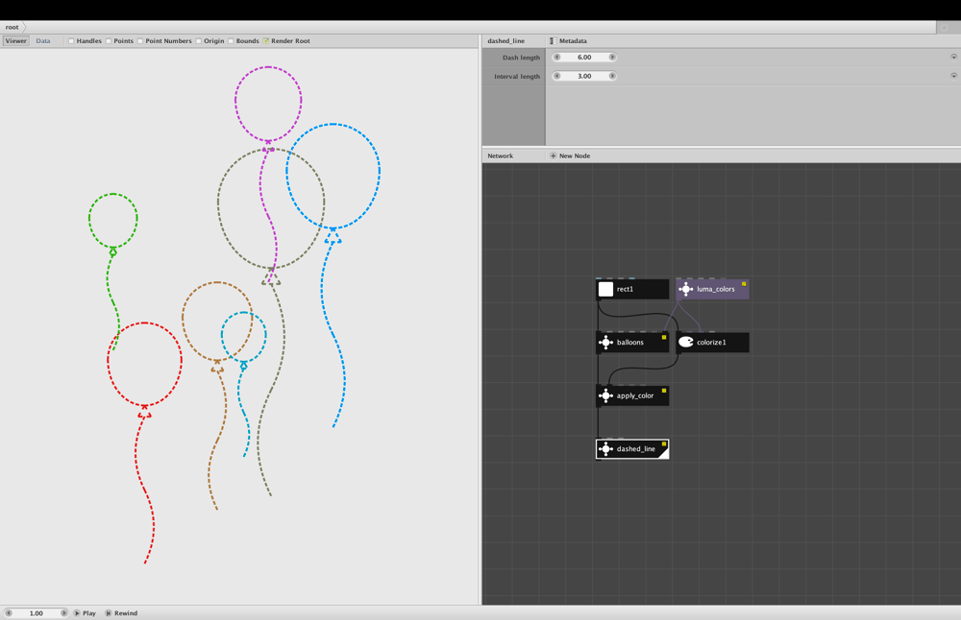
Task: Click the New Node button label
Action: coord(575,156)
